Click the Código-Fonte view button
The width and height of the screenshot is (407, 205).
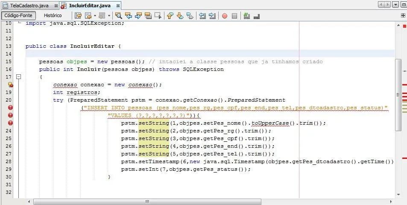[18, 16]
